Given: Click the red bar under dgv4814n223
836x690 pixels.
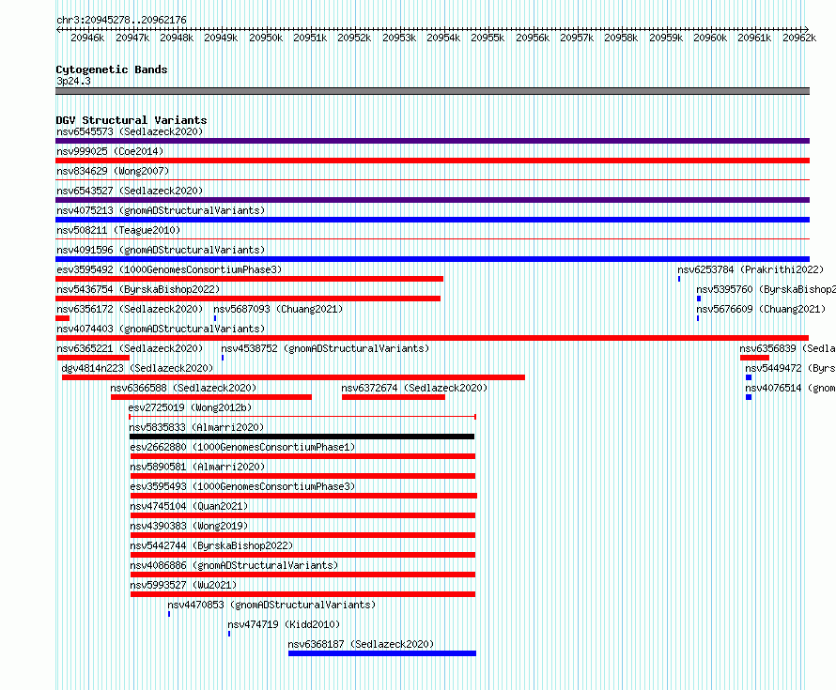Looking at the screenshot, I should [x=293, y=377].
